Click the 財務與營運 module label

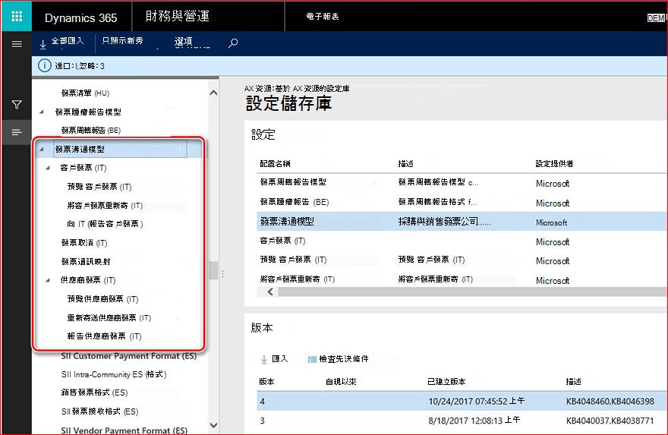point(177,16)
